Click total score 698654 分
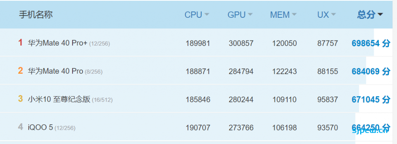Screen dimensions: 397x144 coord(371,43)
